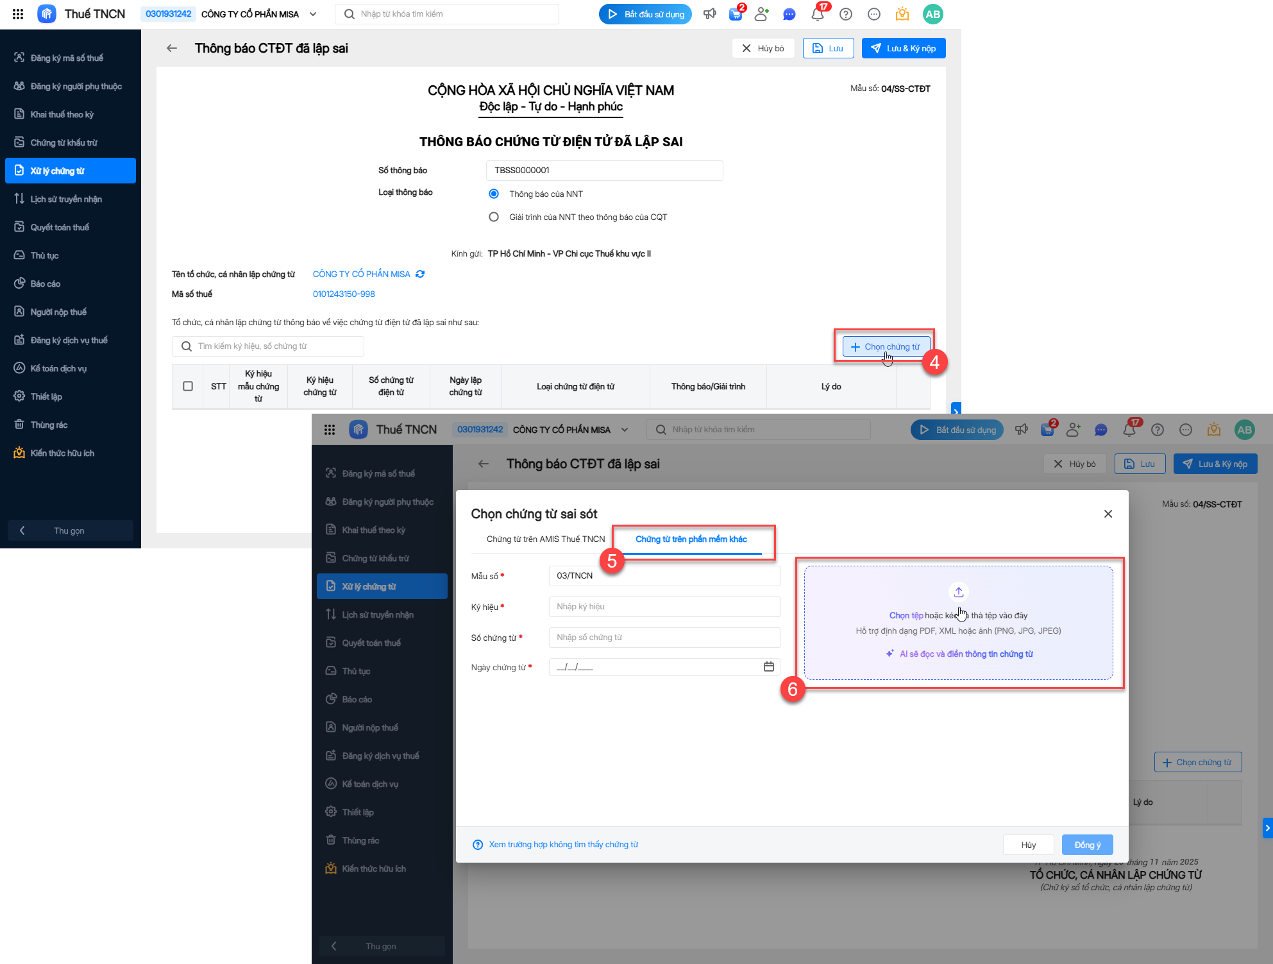
Task: Click the refresh icon beside CÔNG TY CỔ PHẦN MISA
Action: tap(420, 274)
